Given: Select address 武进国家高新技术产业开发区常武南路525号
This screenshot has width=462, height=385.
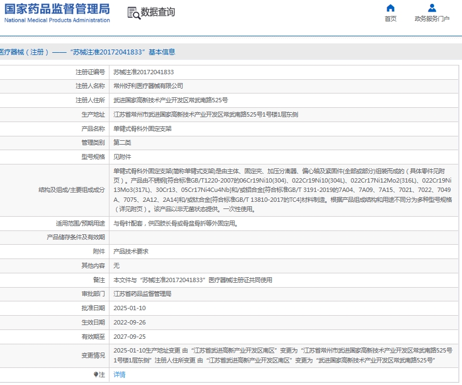Looking at the screenshot, I should click(170, 100).
